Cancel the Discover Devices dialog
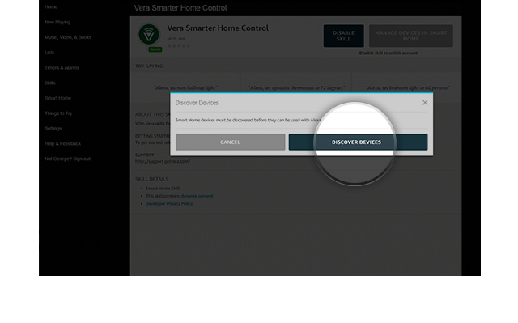This screenshot has height=323, width=518. (230, 142)
